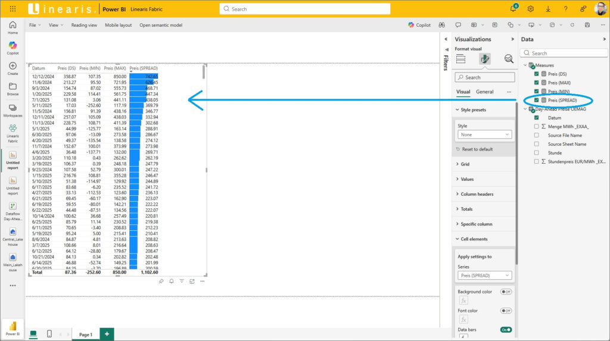Open notifications bell in header
610x341 pixels.
click(513, 9)
